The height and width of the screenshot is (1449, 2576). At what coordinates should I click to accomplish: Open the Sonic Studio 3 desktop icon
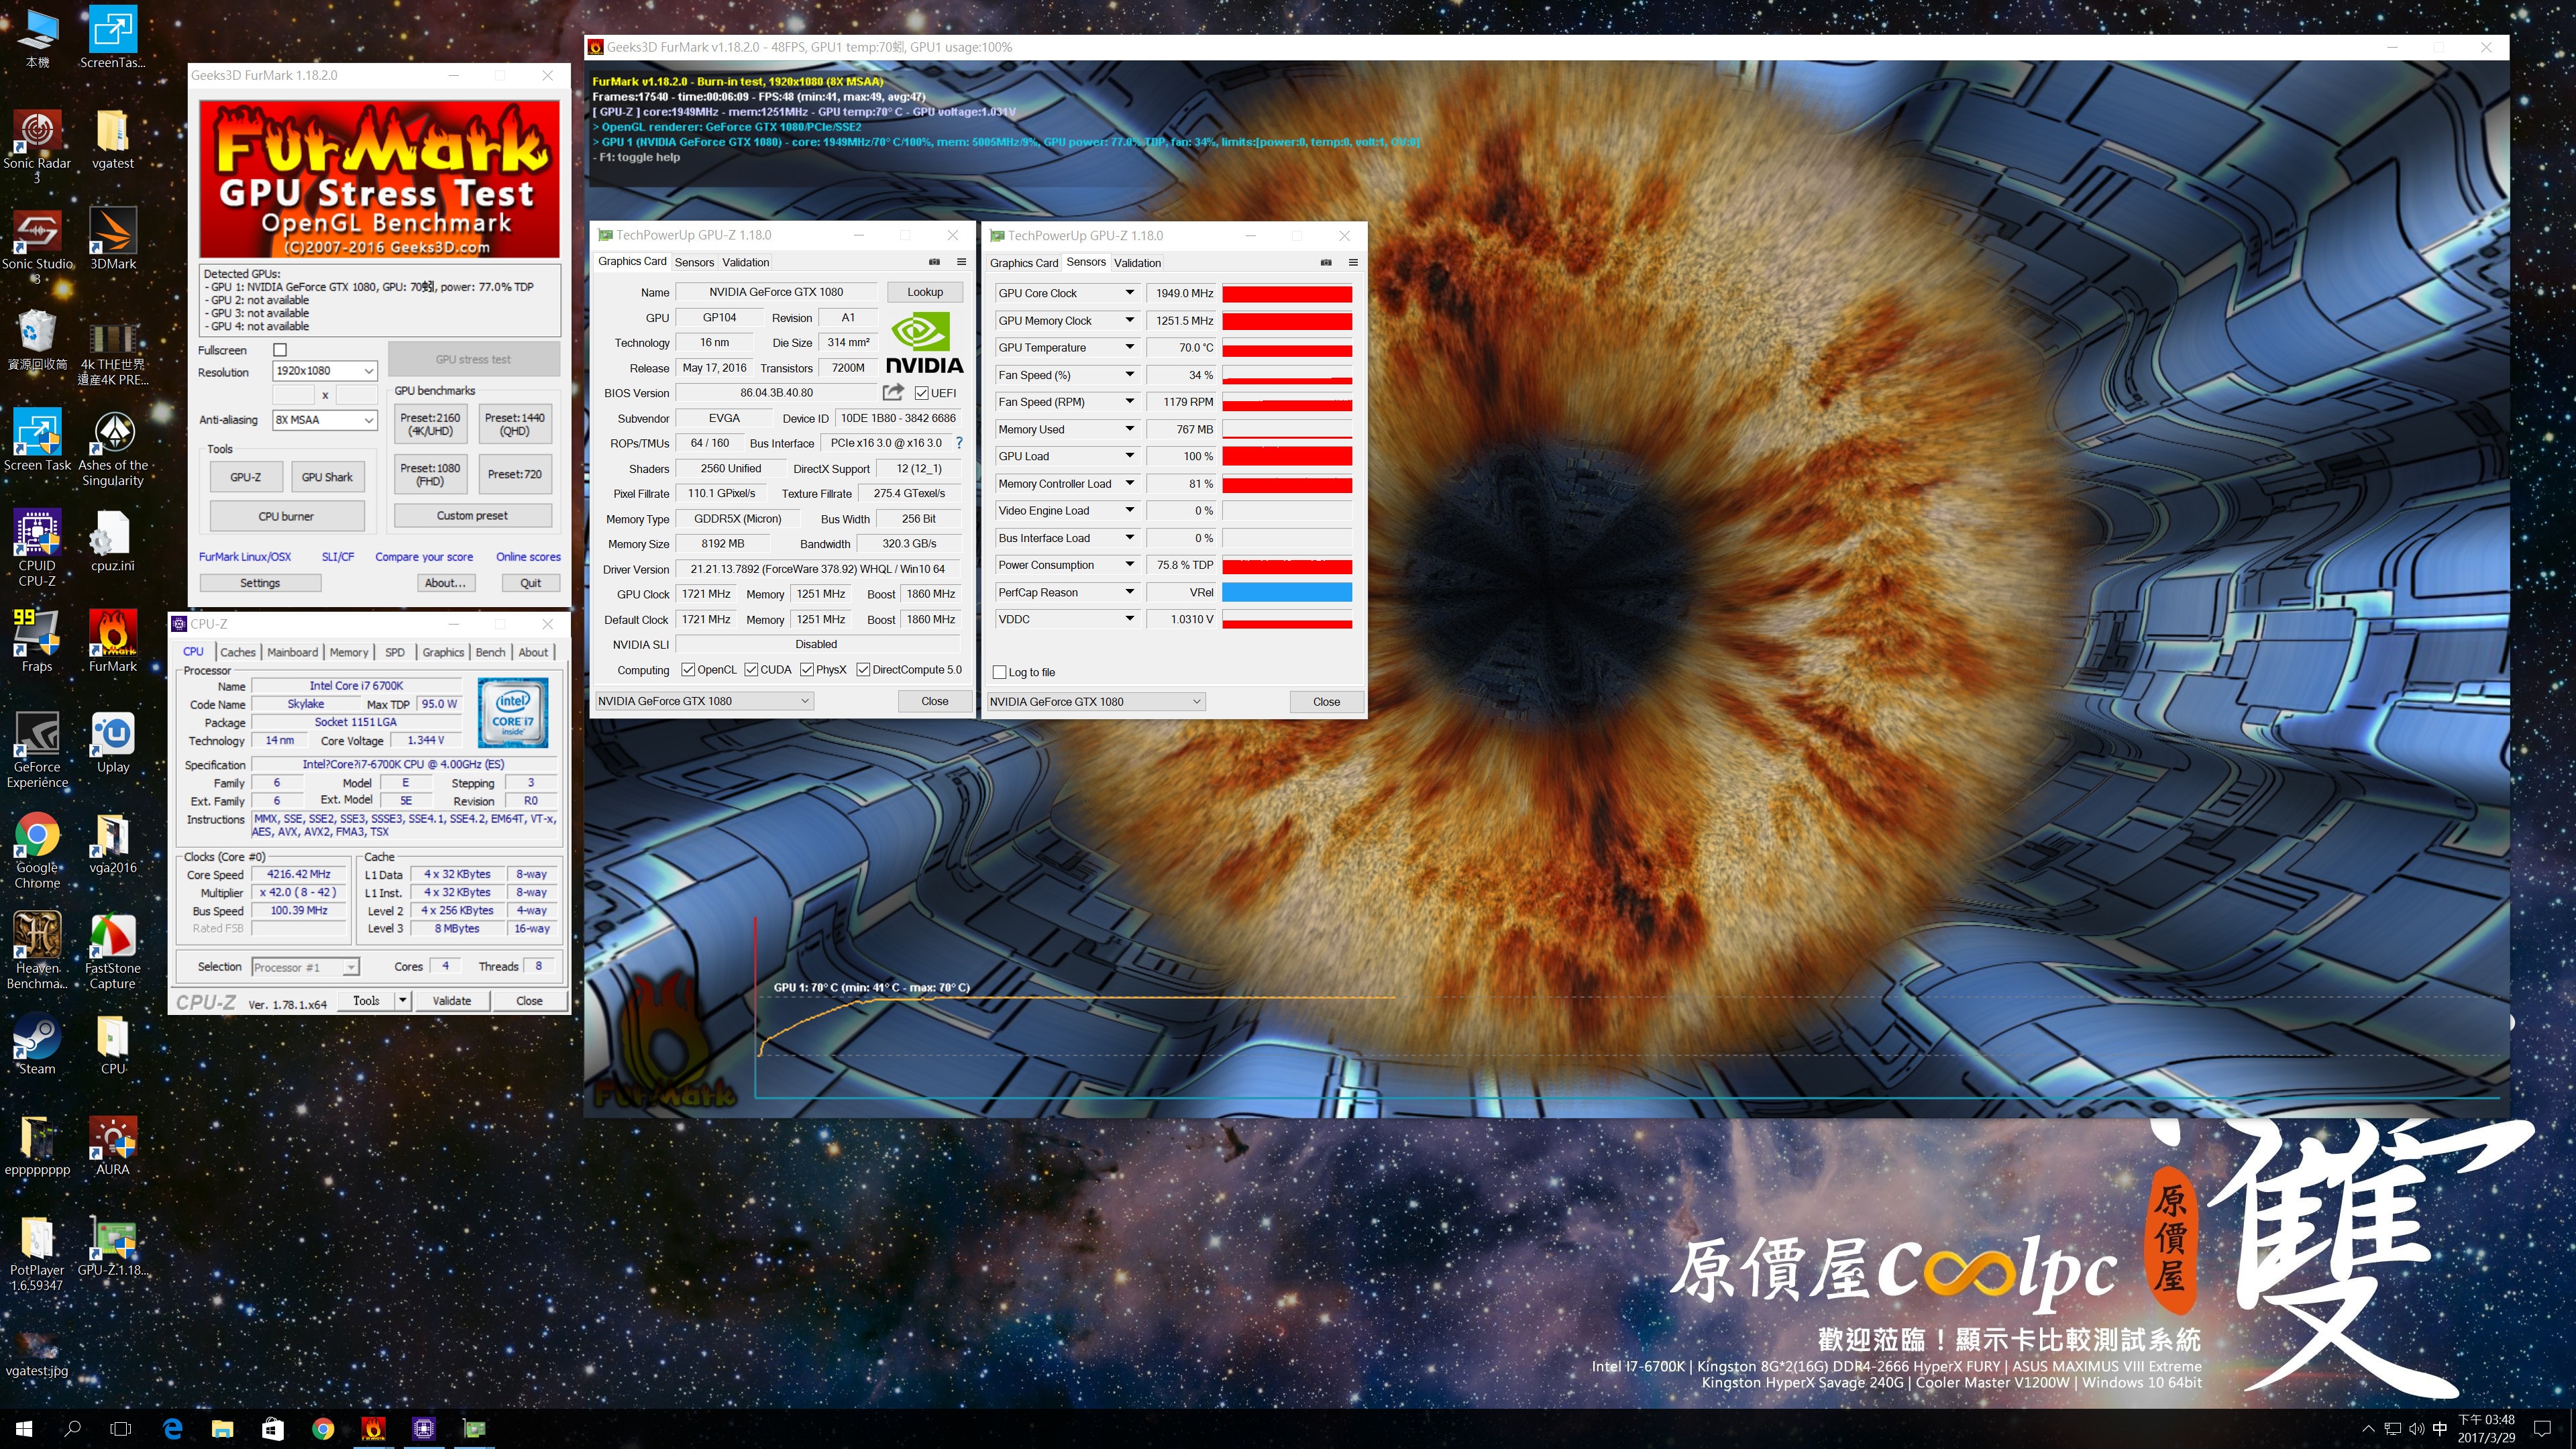(37, 246)
